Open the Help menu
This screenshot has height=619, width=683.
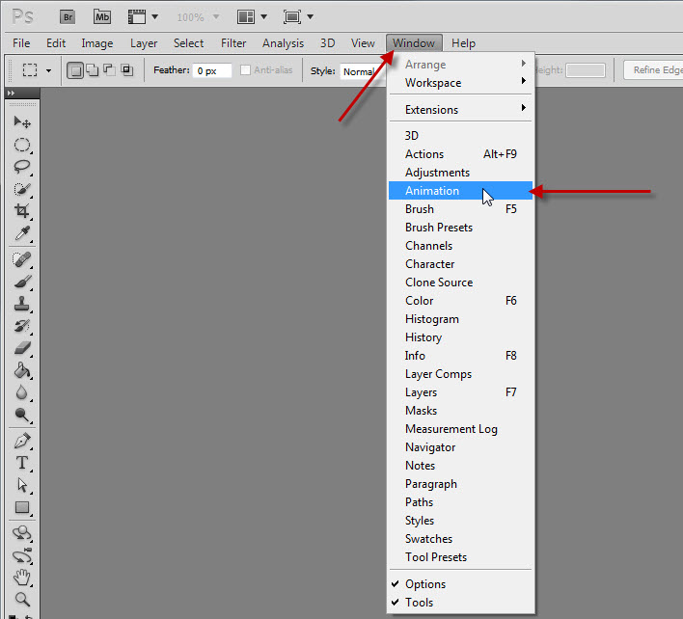tap(463, 43)
